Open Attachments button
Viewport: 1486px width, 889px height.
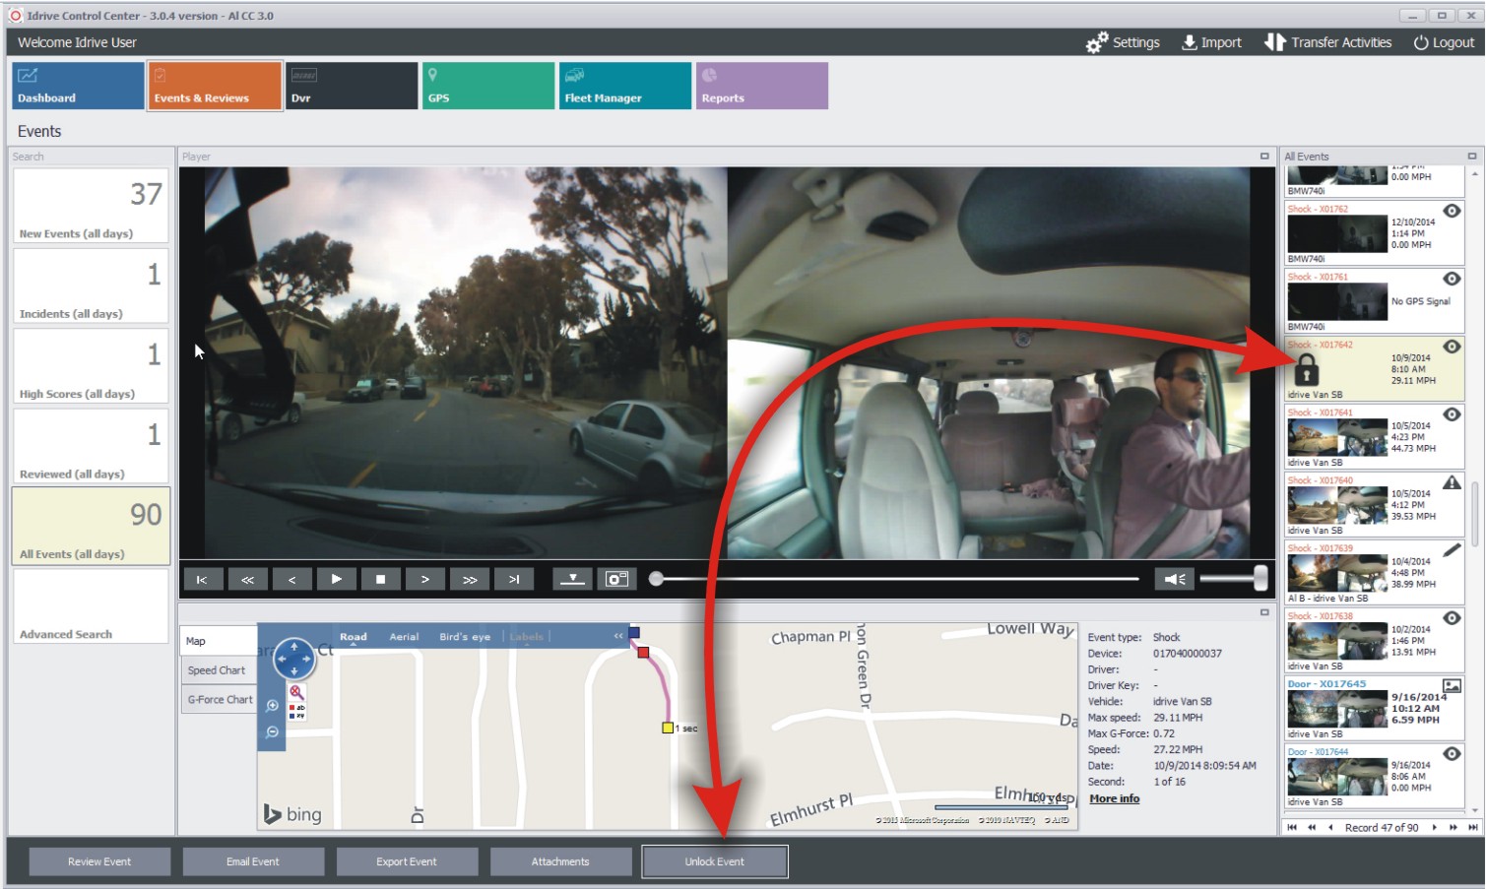pos(560,861)
